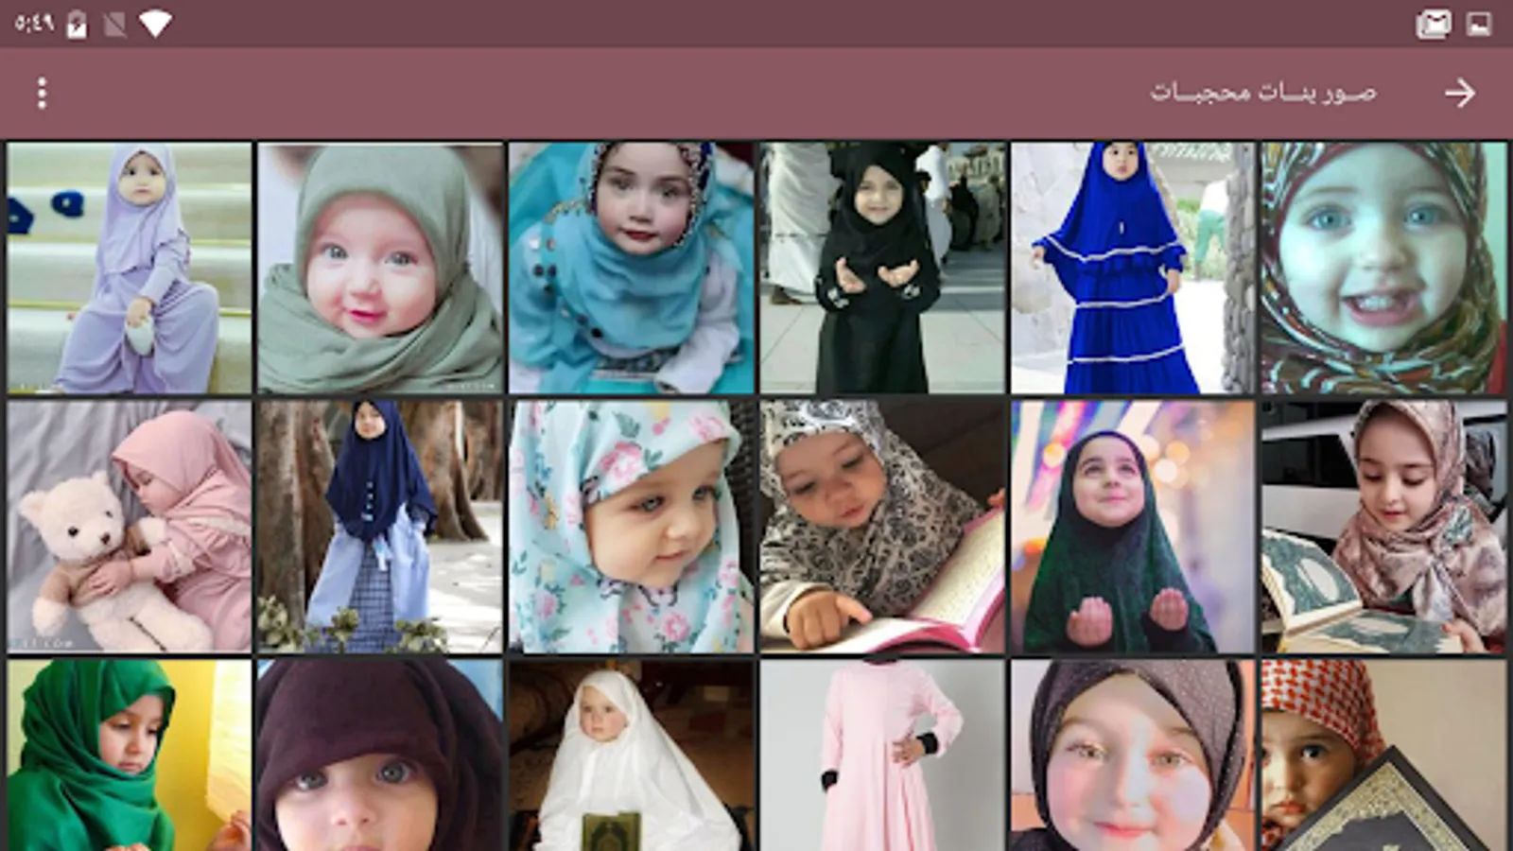Open the turquoise scarf child photo
Image resolution: width=1513 pixels, height=851 pixels.
pyautogui.click(x=632, y=268)
